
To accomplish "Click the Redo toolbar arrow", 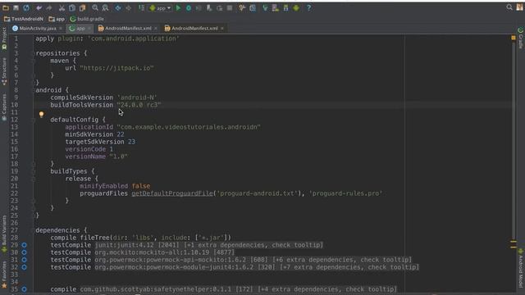I will click(x=49, y=7).
